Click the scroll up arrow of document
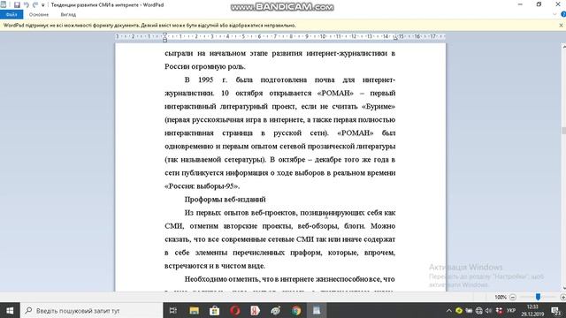The width and height of the screenshot is (566, 318). (563, 47)
